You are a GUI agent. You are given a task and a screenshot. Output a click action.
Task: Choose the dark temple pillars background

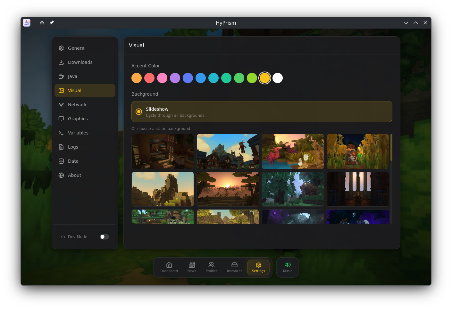pyautogui.click(x=358, y=189)
